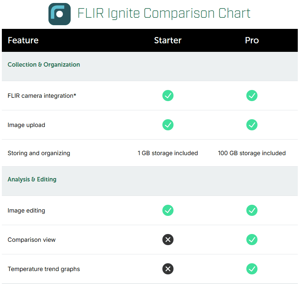Image resolution: width=300 pixels, height=284 pixels.
Task: Click the Pro column header
Action: pyautogui.click(x=252, y=40)
